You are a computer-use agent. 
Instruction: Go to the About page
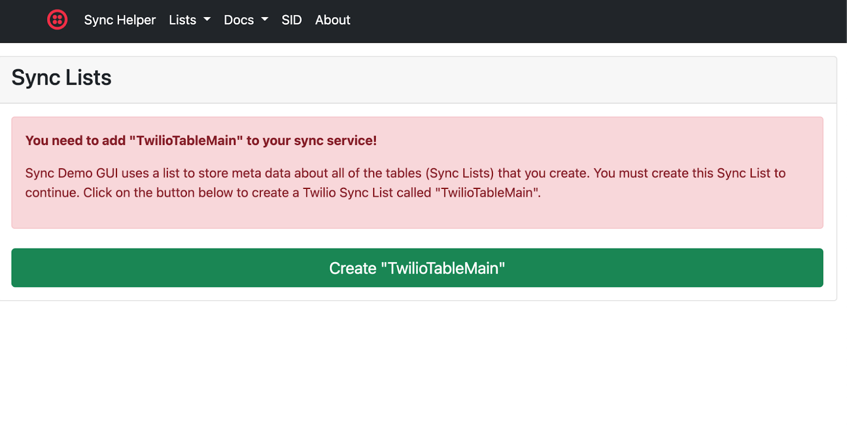332,20
